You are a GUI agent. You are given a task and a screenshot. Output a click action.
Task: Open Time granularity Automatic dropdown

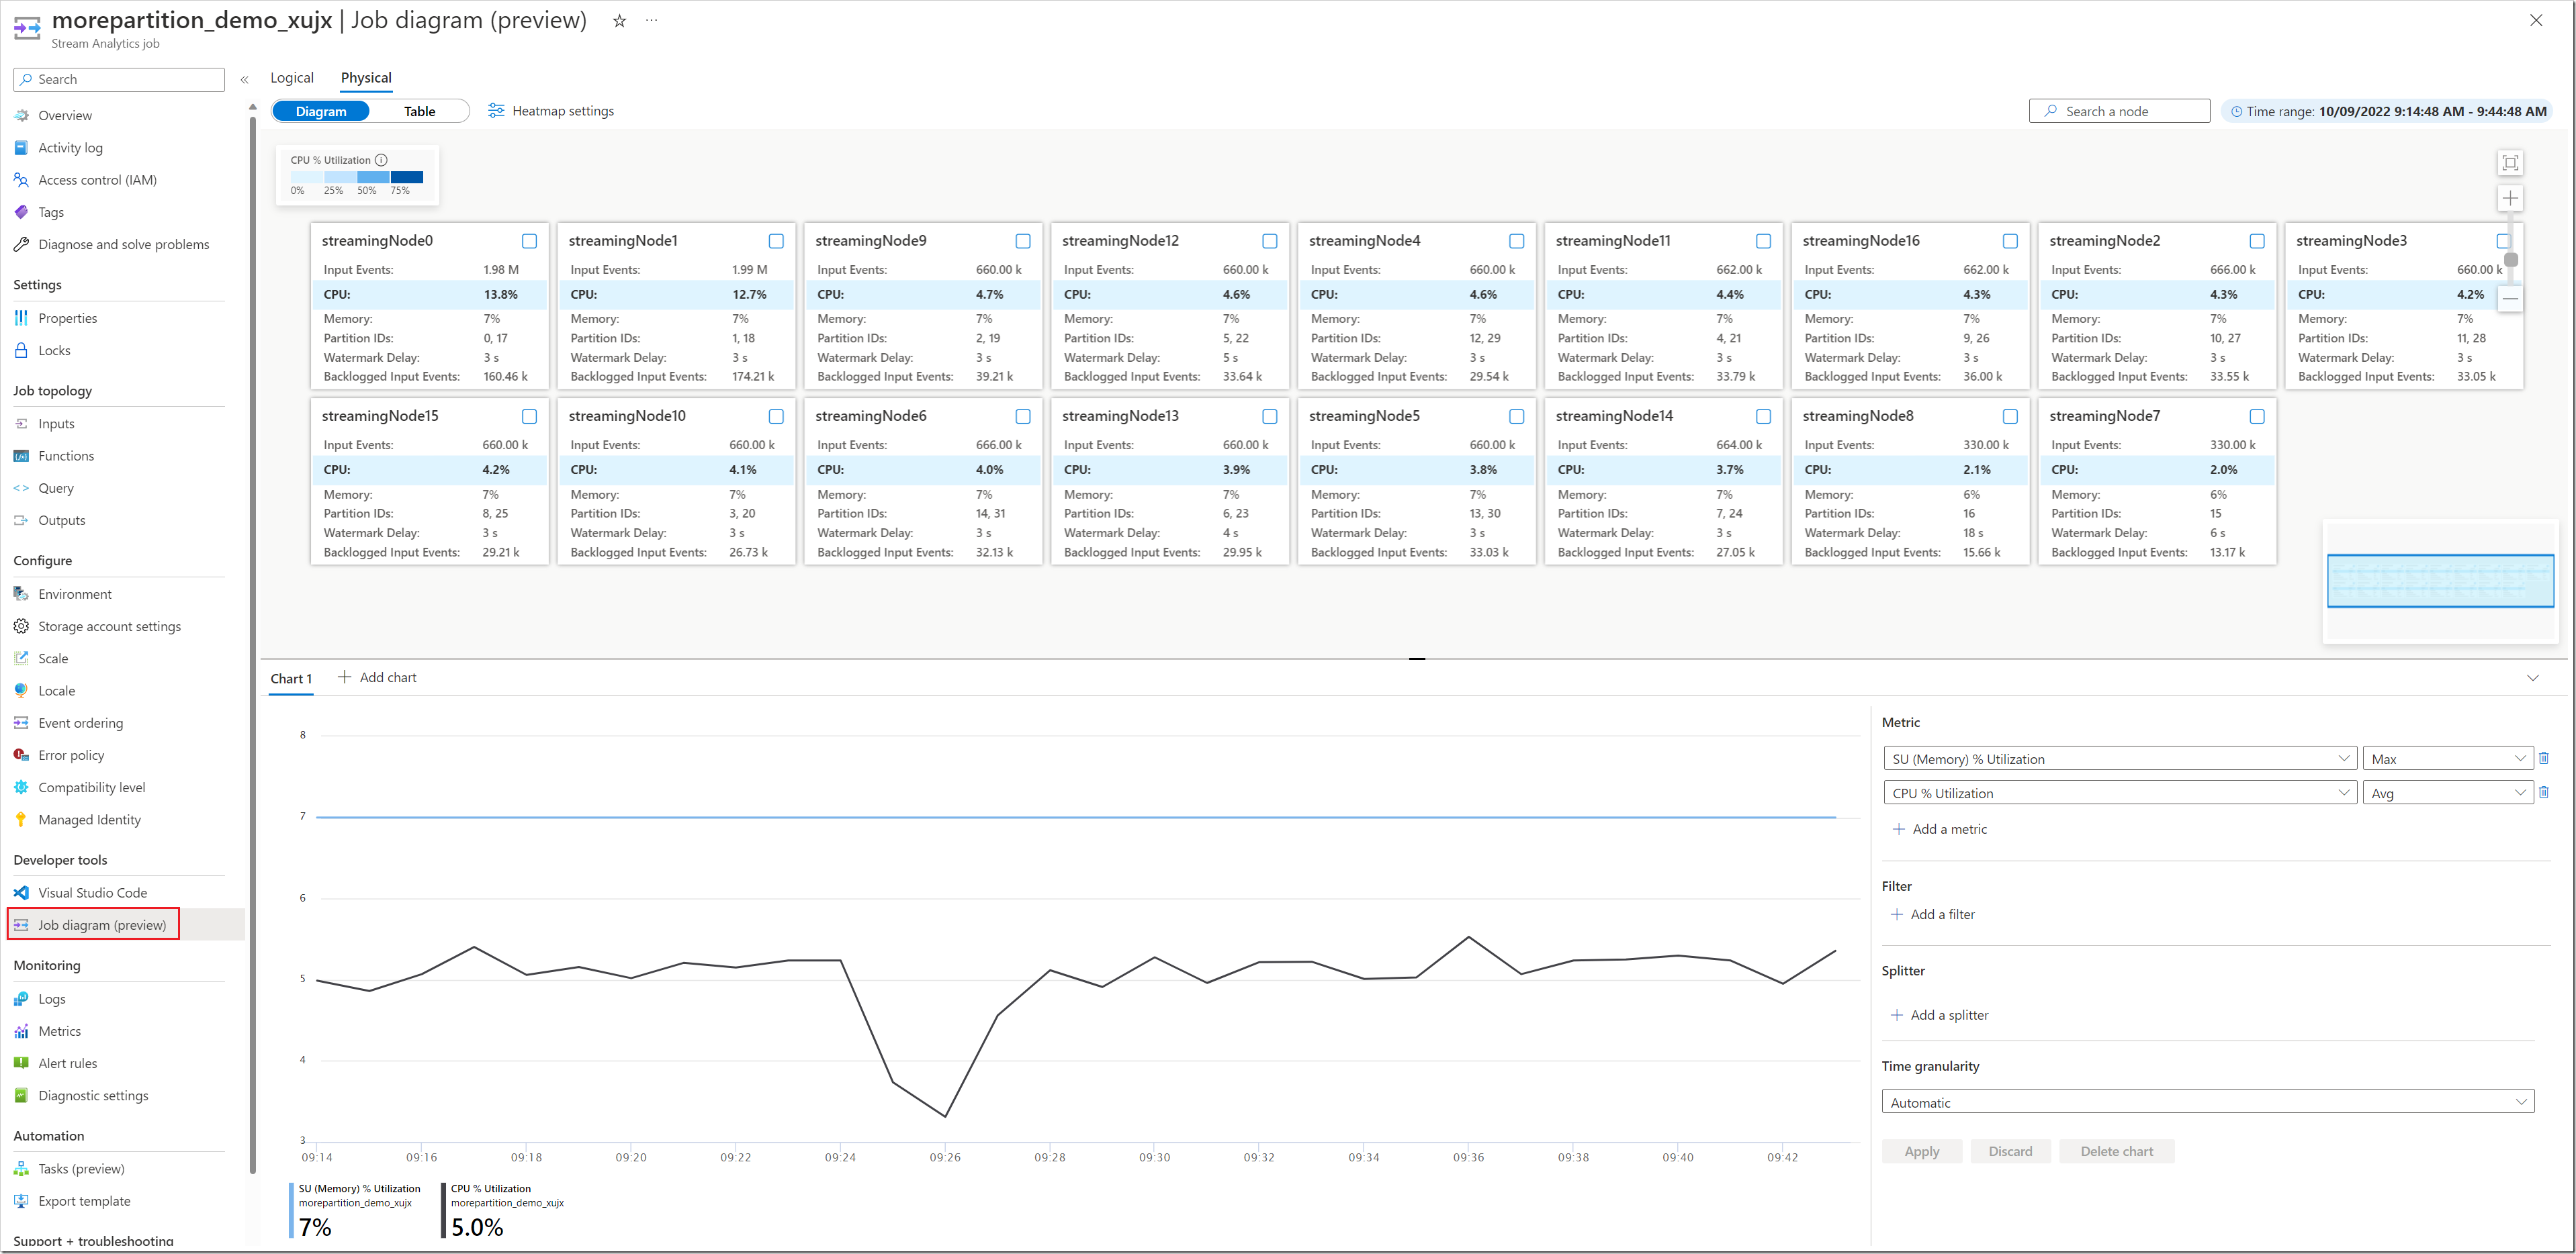click(2207, 1102)
